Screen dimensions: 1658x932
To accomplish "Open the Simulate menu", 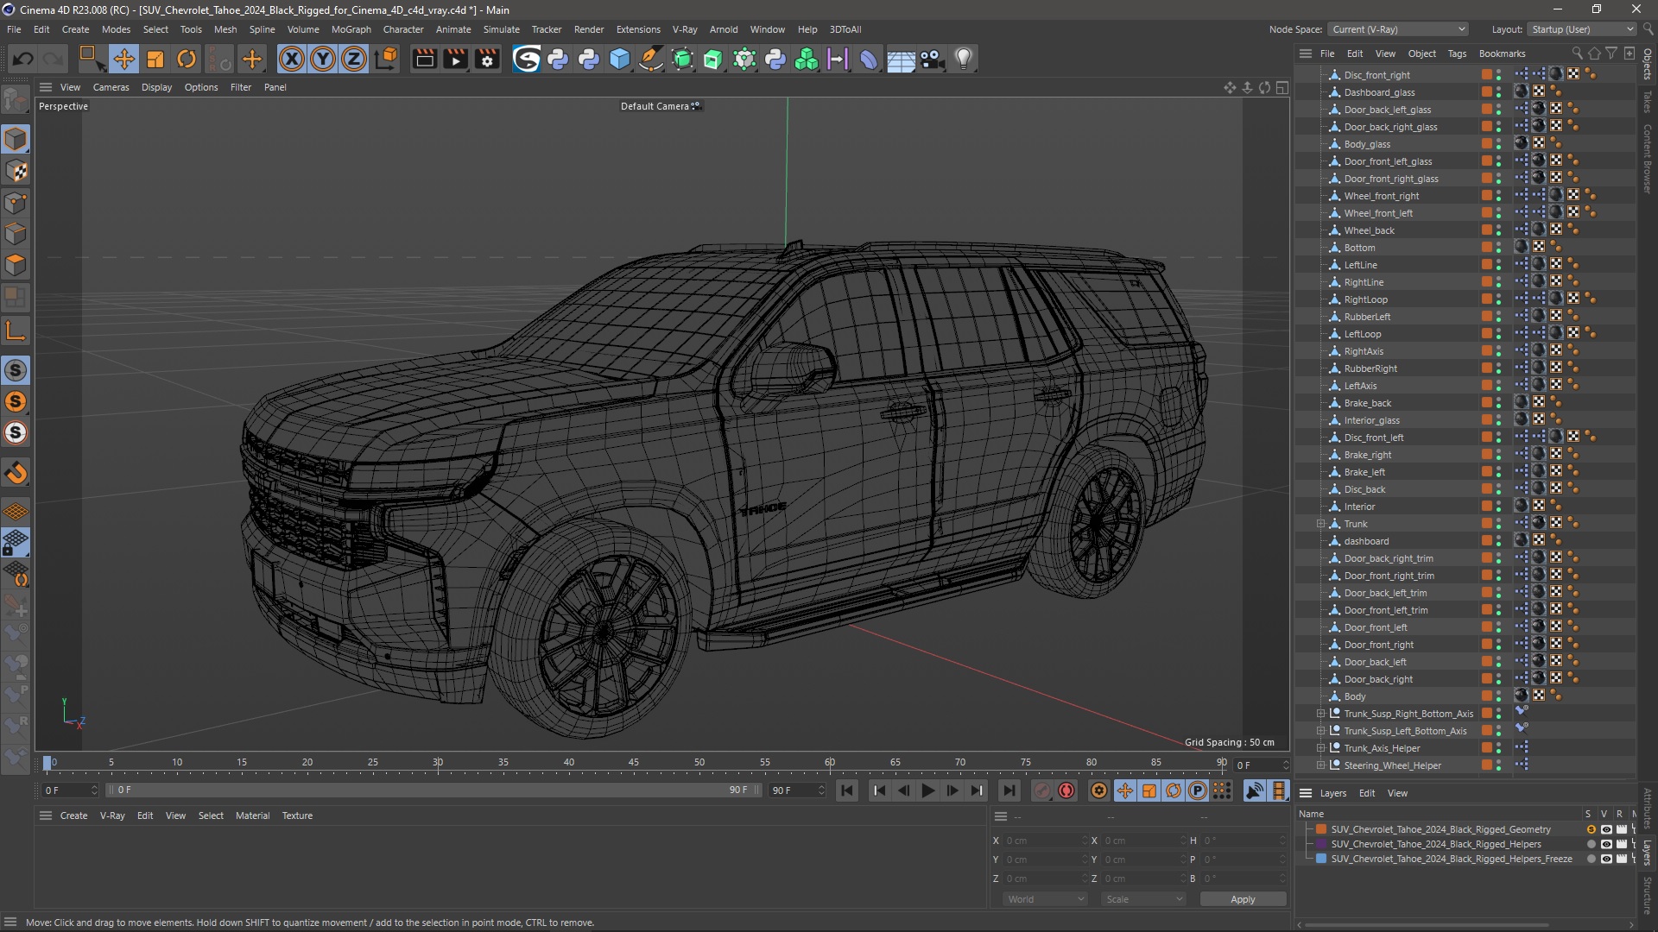I will click(x=501, y=29).
